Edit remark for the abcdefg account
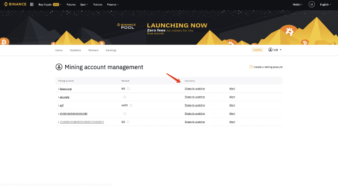Screen dimensions: 338x186 coord(125,97)
